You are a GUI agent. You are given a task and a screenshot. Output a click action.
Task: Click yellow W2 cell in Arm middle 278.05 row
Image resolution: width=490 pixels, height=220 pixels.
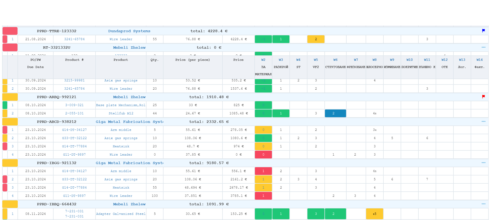(263, 130)
